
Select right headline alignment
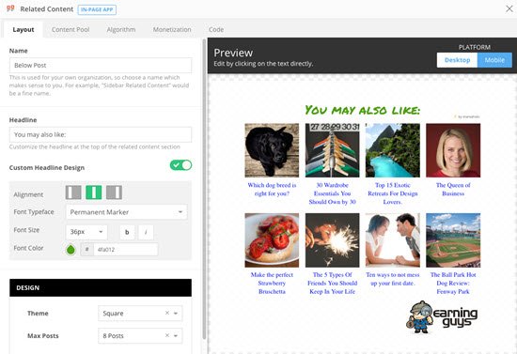click(114, 192)
